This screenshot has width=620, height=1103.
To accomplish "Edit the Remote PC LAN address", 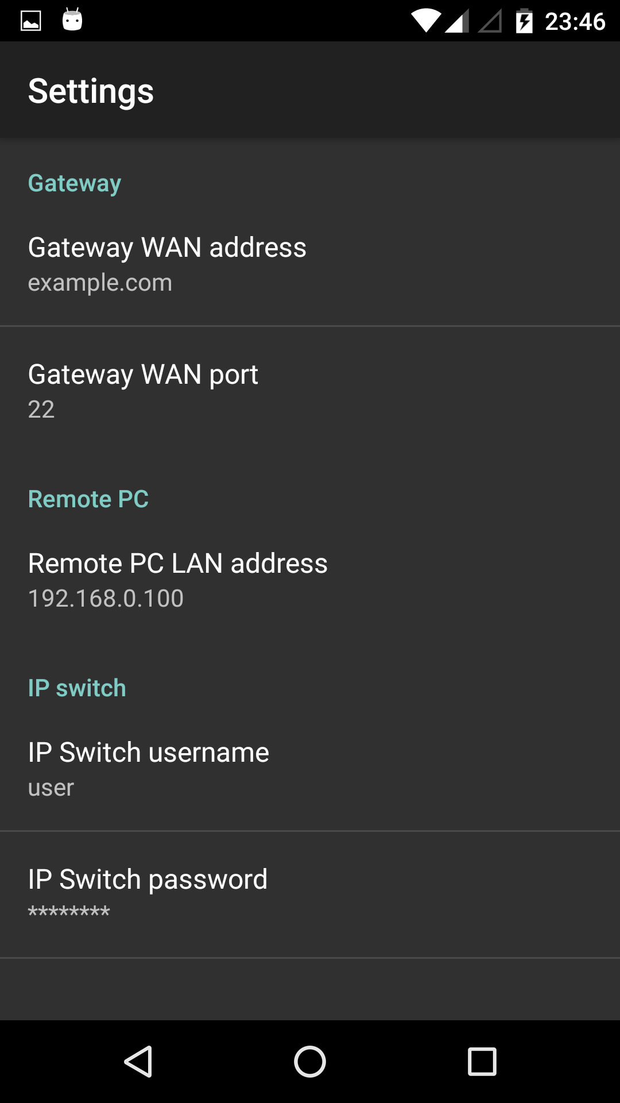I will coord(310,579).
